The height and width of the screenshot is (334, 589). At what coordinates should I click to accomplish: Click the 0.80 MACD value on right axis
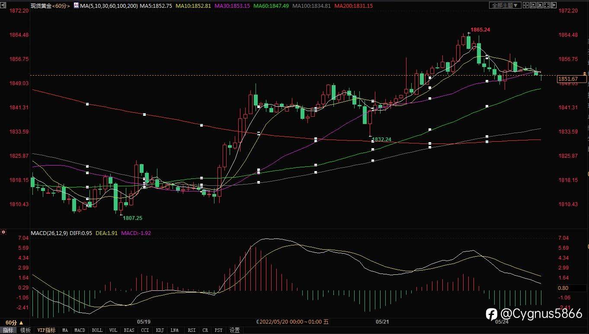pyautogui.click(x=563, y=288)
